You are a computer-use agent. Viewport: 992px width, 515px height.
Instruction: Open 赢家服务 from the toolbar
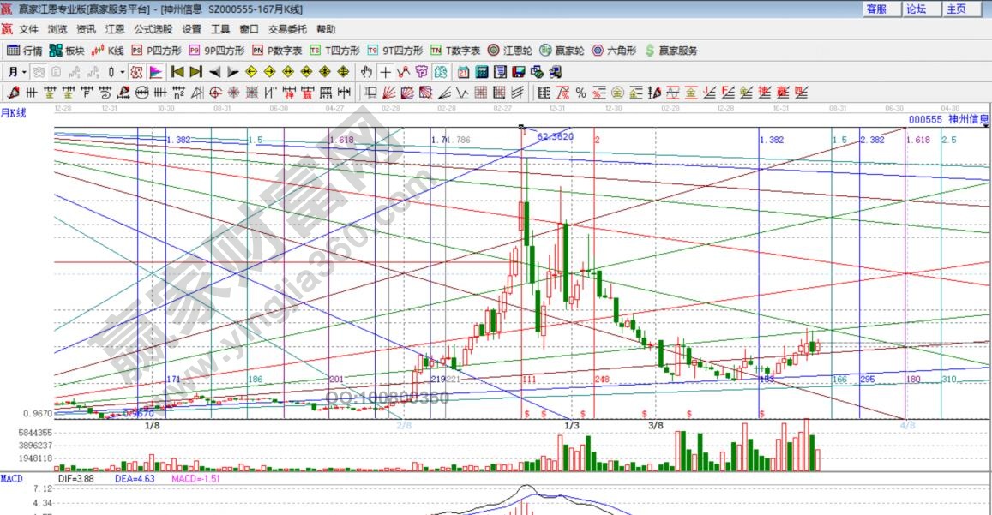[671, 51]
